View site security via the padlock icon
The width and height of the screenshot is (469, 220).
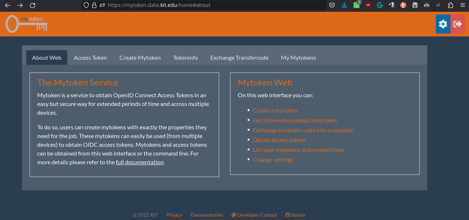coord(94,5)
